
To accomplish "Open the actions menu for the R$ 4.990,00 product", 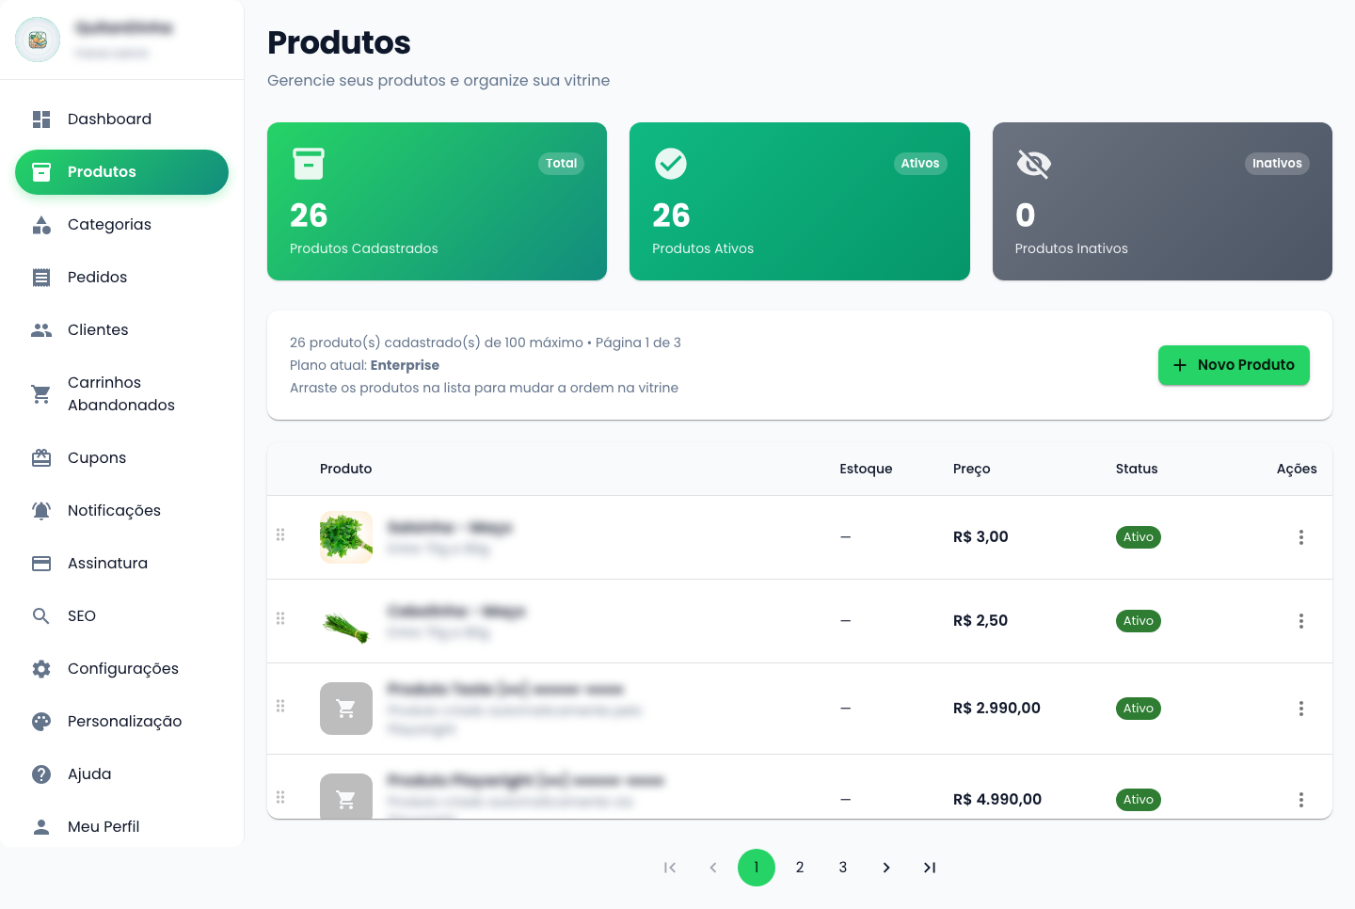I will pyautogui.click(x=1301, y=799).
